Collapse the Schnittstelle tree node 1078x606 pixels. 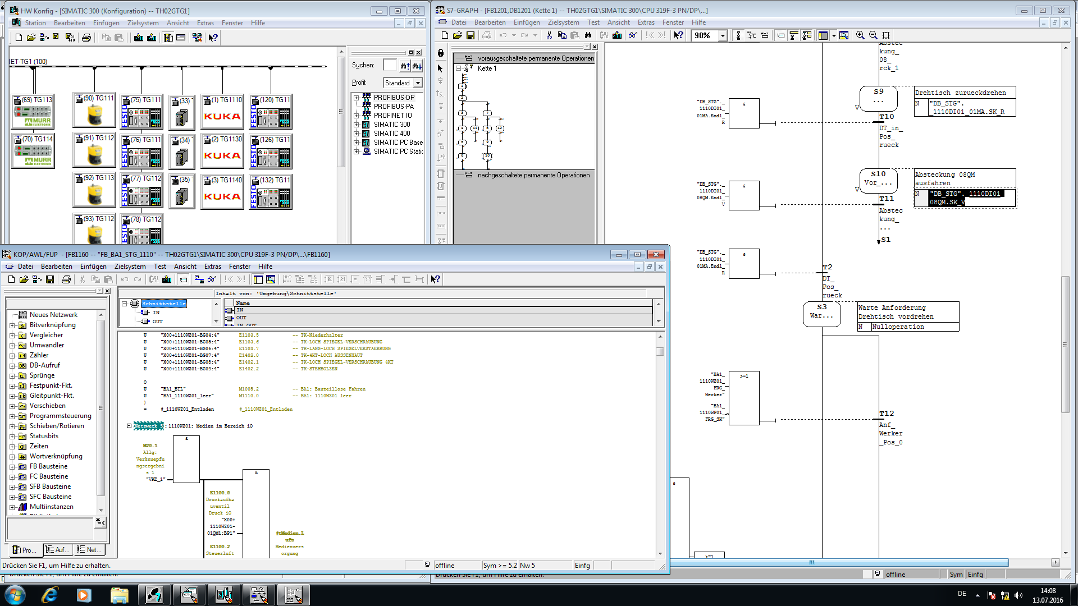[x=125, y=304]
